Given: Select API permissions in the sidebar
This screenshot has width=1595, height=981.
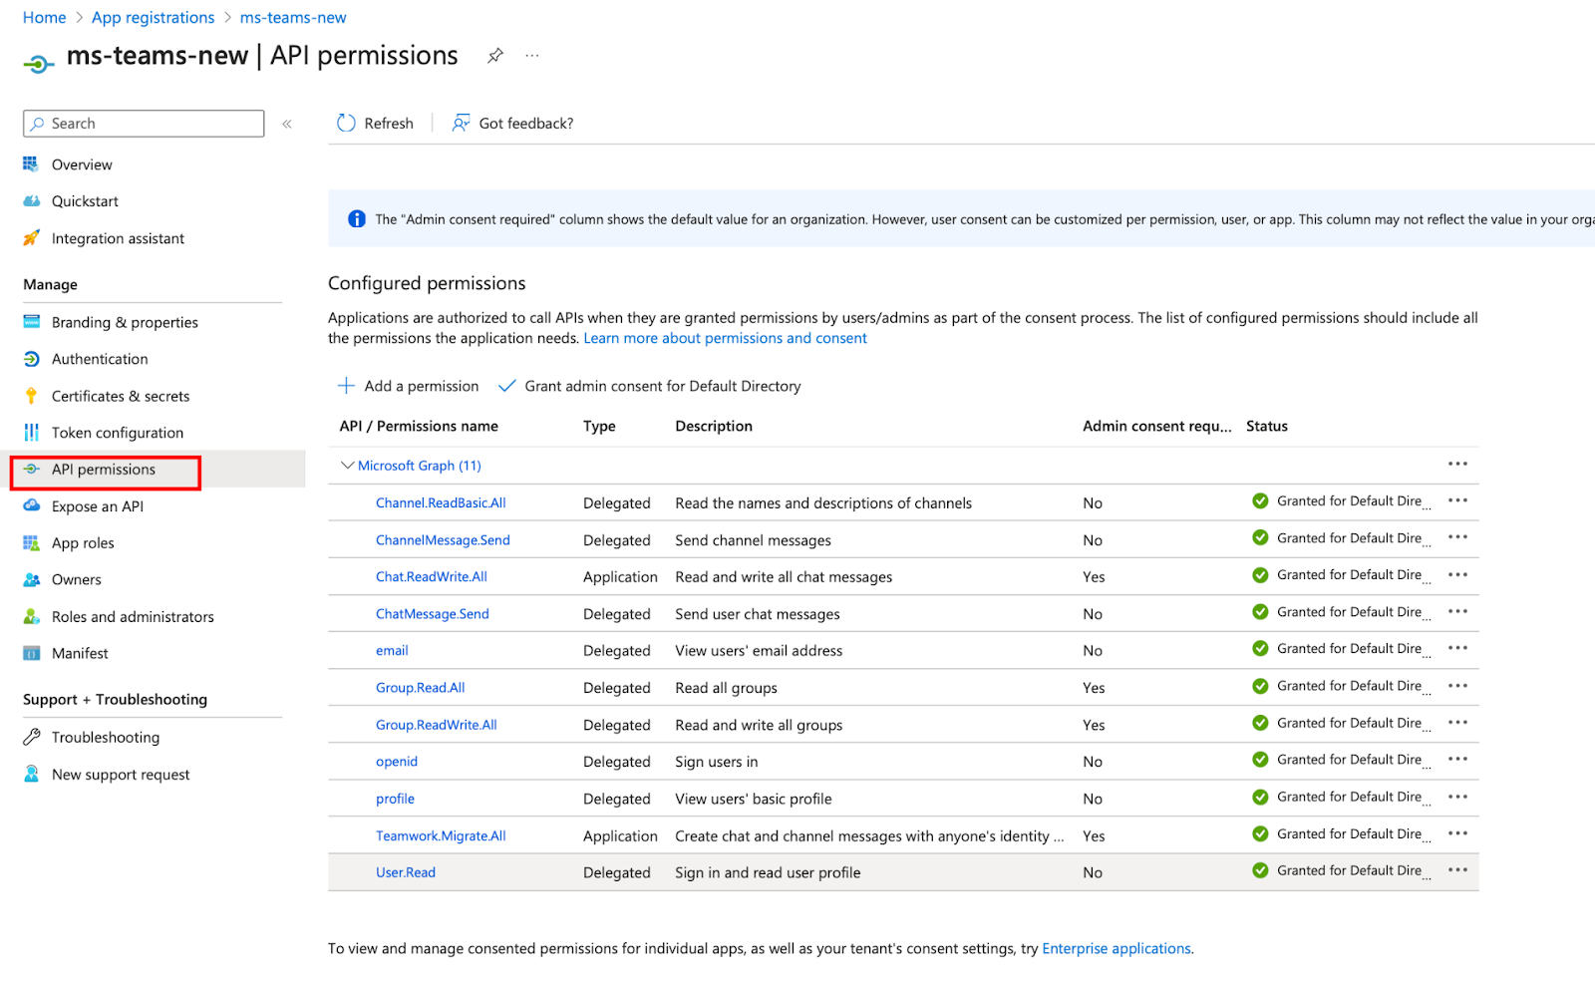Looking at the screenshot, I should 104,470.
